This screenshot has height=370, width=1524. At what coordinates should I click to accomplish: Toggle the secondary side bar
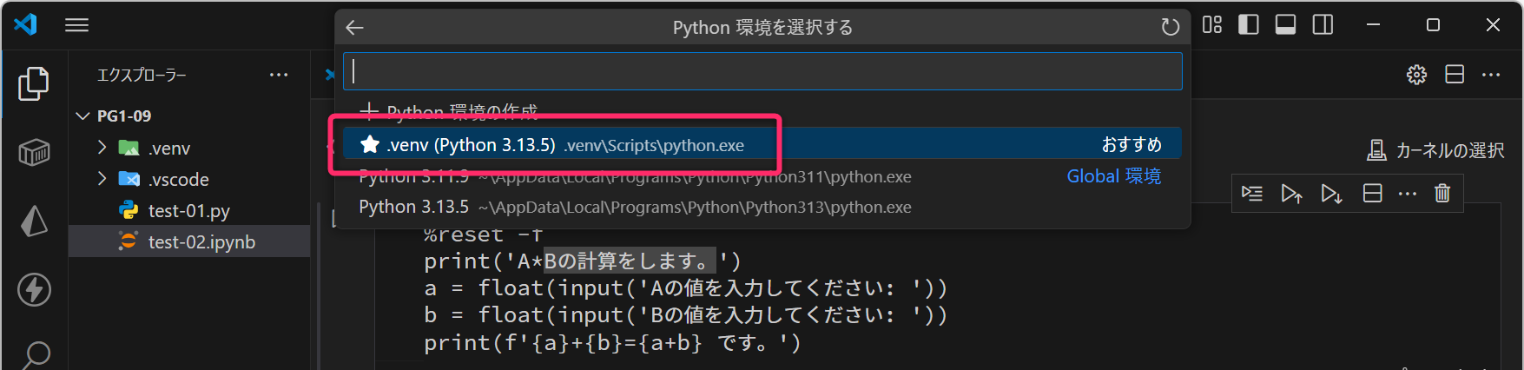click(x=1323, y=25)
